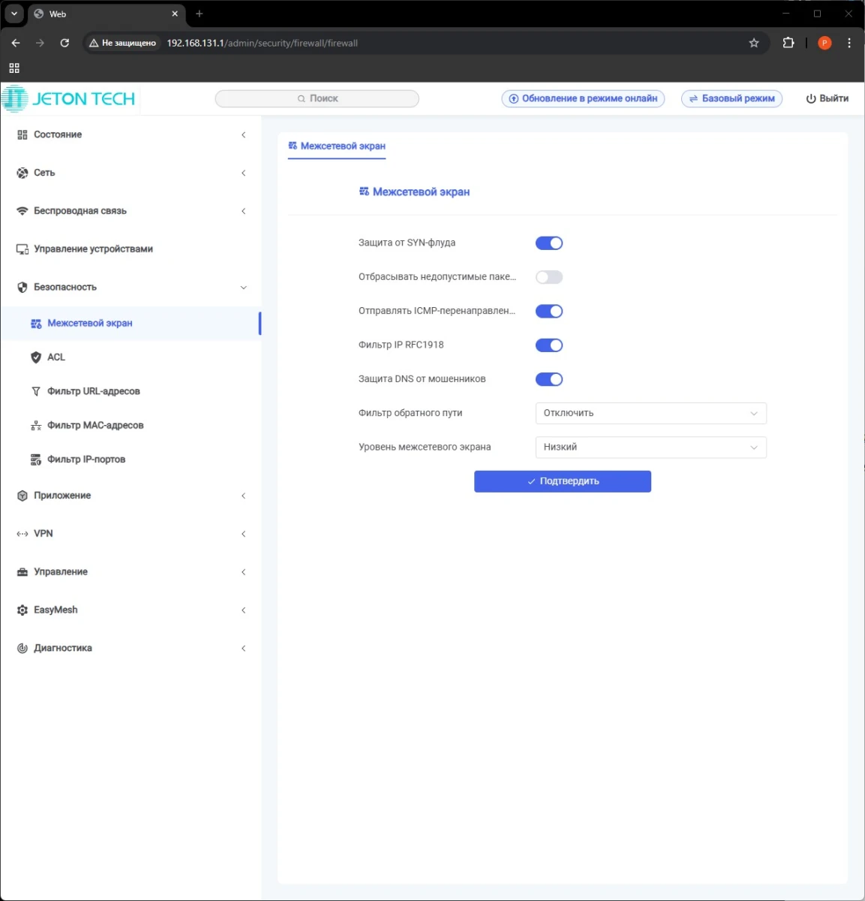Click the MAC address filter icon
The image size is (865, 901).
coord(35,426)
